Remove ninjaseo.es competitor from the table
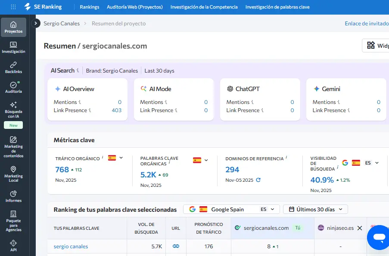The width and height of the screenshot is (389, 256). point(360,228)
